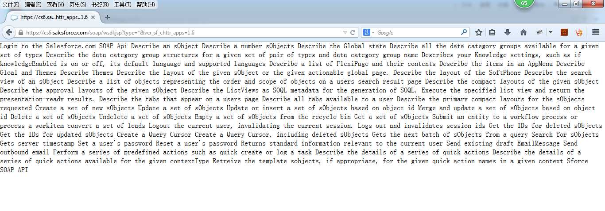Open the 编辑(E) menu
The width and height of the screenshot is (605, 211).
(x=33, y=4)
